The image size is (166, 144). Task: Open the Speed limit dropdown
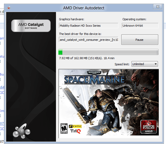point(145,64)
